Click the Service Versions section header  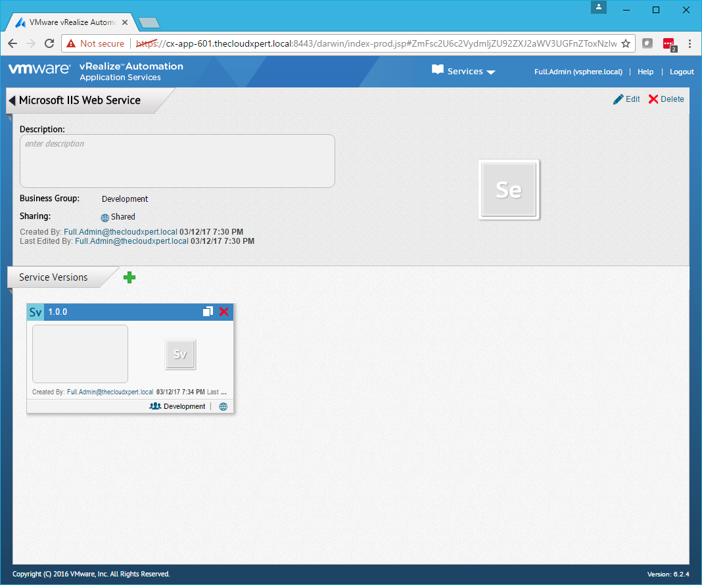click(x=54, y=277)
